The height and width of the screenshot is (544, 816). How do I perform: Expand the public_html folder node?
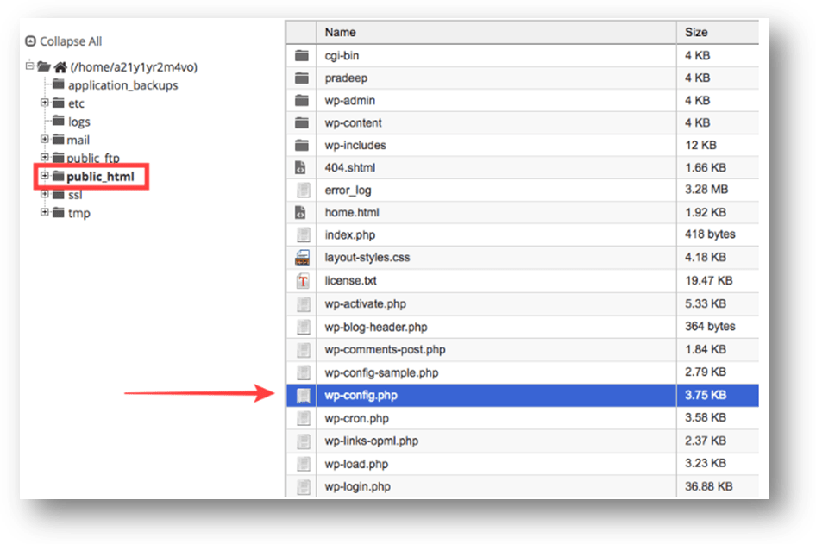coord(45,176)
